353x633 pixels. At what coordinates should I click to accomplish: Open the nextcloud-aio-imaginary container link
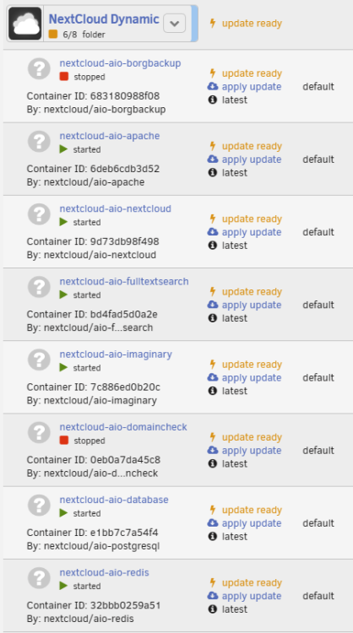pos(116,354)
